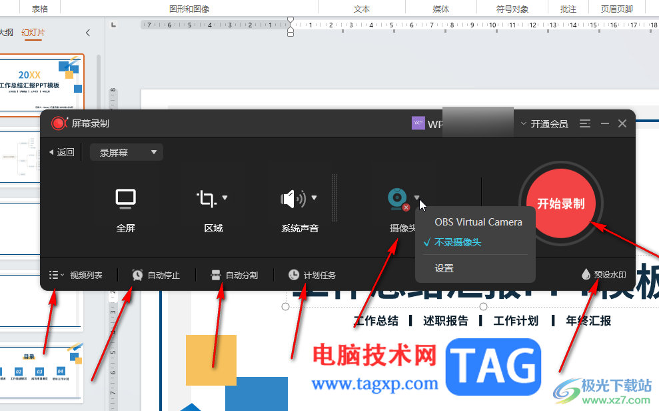Open 设置 in camera menu
The width and height of the screenshot is (659, 411).
[444, 268]
